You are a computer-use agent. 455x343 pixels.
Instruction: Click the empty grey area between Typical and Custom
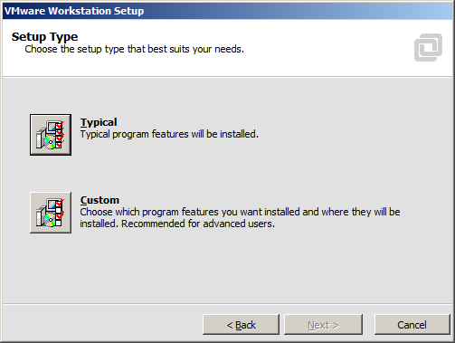(227, 174)
